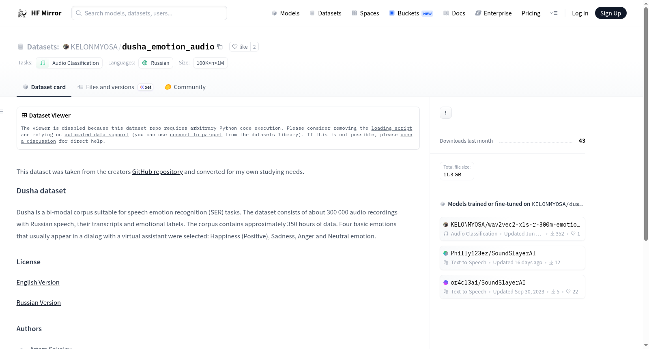This screenshot has width=649, height=349.
Task: Click avatar of wav2vec2-xls-r-300m model card
Action: [446, 225]
